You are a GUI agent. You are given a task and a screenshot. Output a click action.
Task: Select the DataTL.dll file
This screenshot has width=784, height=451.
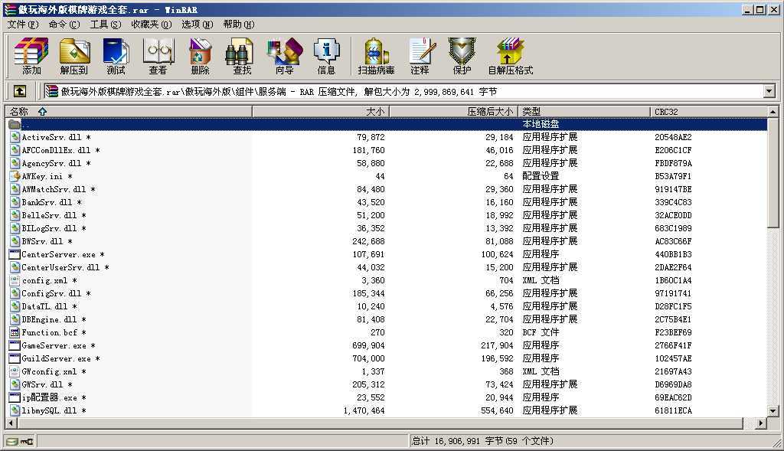387,306
